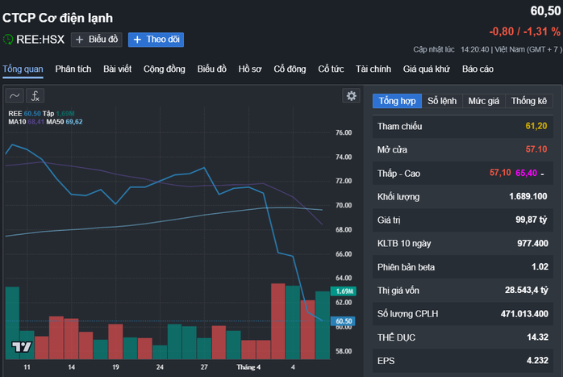Click the Theo dõi follow button
The width and height of the screenshot is (563, 377).
pyautogui.click(x=156, y=40)
